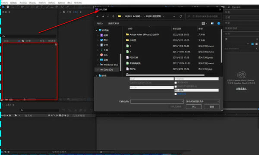259x155 pixels.
Task: Click the file list vertical scrollbar
Action: [x=221, y=46]
